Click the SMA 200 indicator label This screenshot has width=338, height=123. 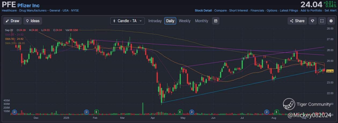click(x=15, y=43)
